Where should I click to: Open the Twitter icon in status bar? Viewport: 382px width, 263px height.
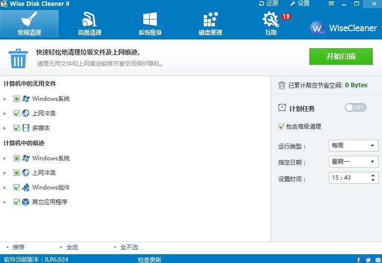pyautogui.click(x=368, y=260)
